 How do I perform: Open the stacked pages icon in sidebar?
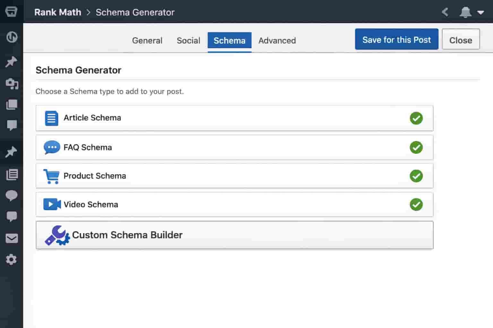12,104
